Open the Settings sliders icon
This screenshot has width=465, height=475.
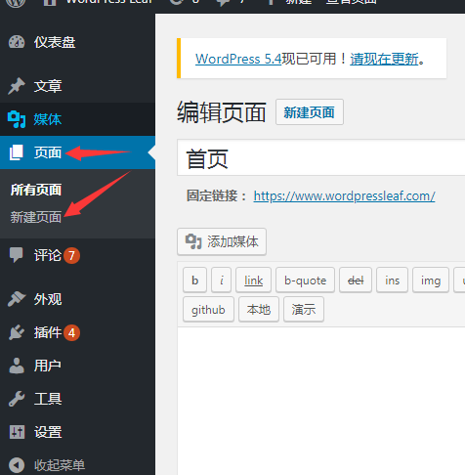click(17, 432)
